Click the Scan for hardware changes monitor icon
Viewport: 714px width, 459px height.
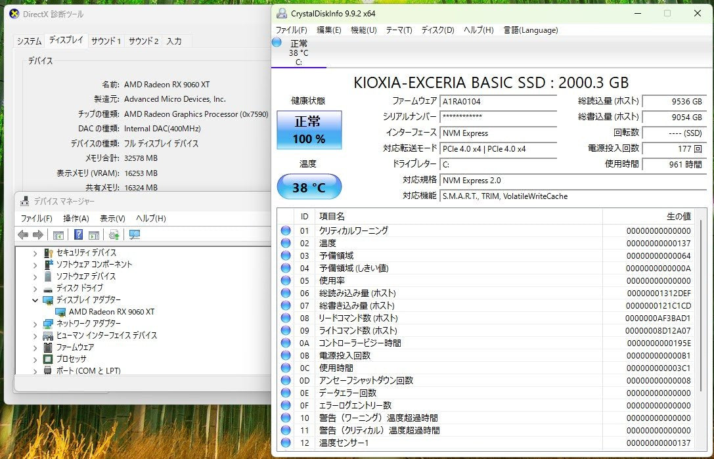tap(135, 234)
